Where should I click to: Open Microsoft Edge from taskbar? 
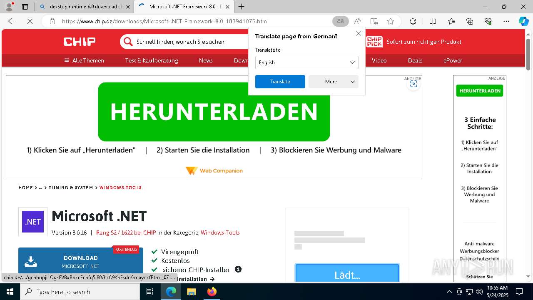coord(171,292)
